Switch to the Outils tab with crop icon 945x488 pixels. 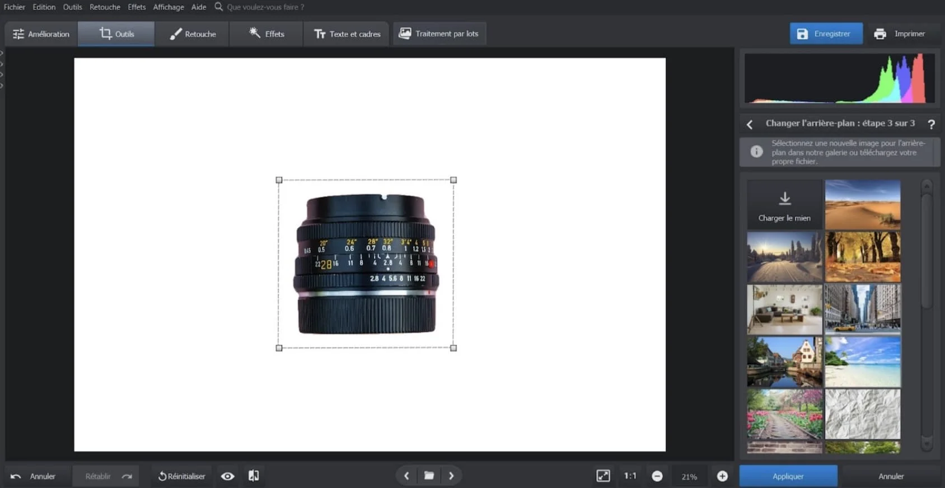(x=116, y=34)
